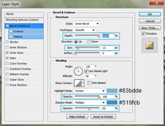Open the Technique Smooth dropdown

point(85,30)
